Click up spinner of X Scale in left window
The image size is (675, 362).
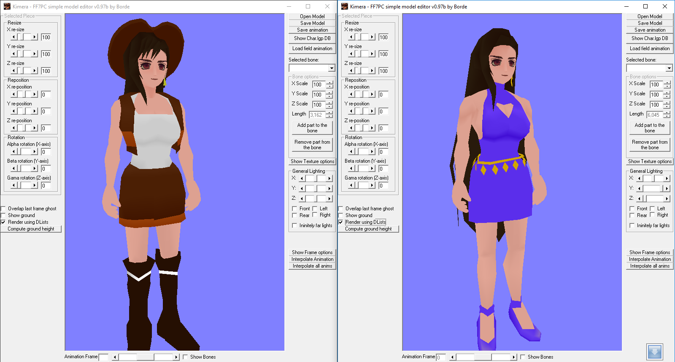pos(329,83)
